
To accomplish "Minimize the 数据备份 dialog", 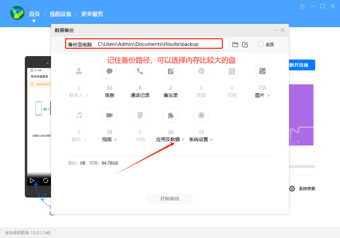I will click(x=276, y=30).
